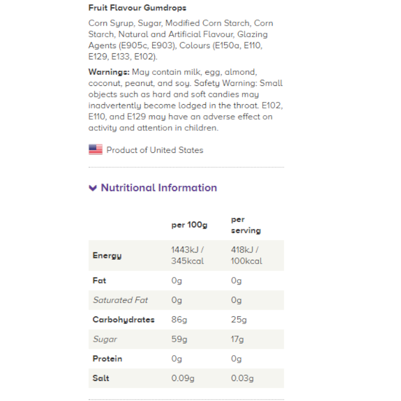Select the Energy row label
The image size is (401, 401).
[107, 255]
